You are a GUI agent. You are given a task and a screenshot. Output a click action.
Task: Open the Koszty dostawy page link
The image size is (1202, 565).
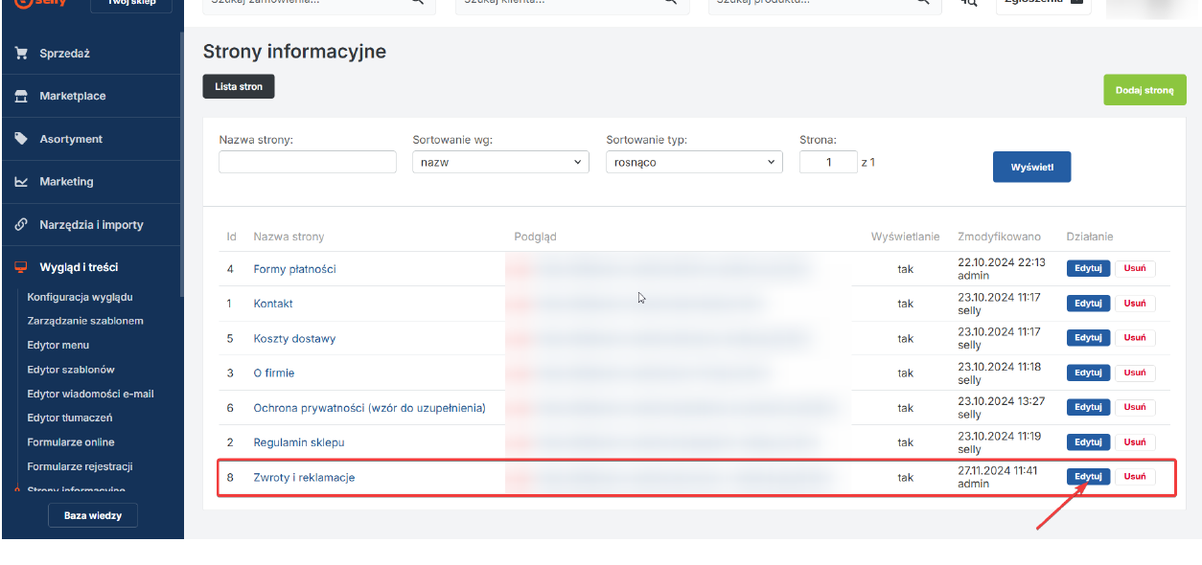point(294,339)
